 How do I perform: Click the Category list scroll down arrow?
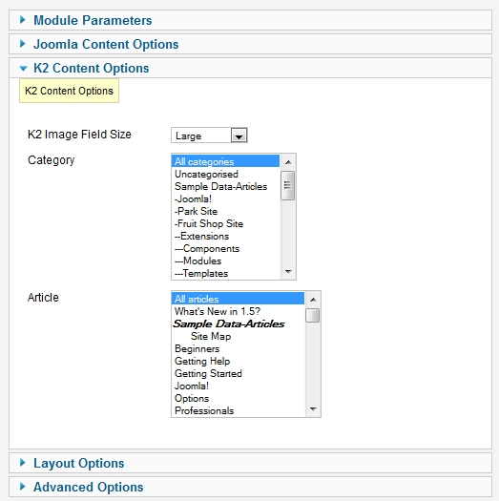pos(288,272)
